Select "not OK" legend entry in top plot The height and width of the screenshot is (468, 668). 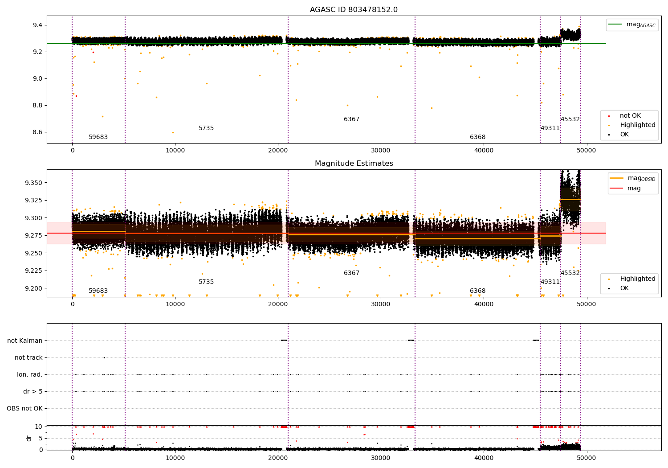pos(630,116)
